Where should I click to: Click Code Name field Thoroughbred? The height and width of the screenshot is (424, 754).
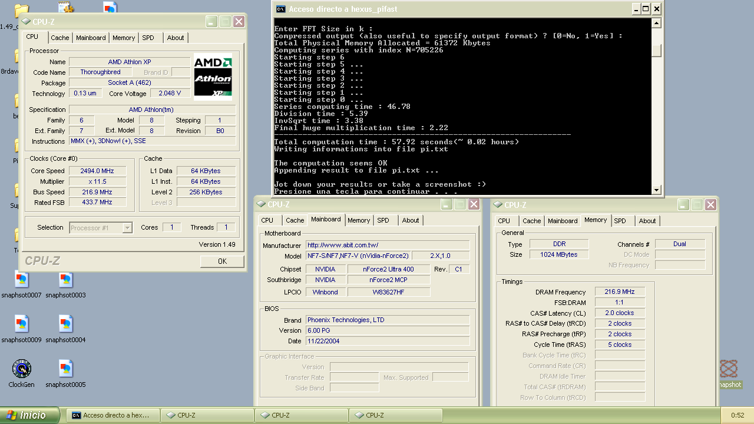(101, 72)
